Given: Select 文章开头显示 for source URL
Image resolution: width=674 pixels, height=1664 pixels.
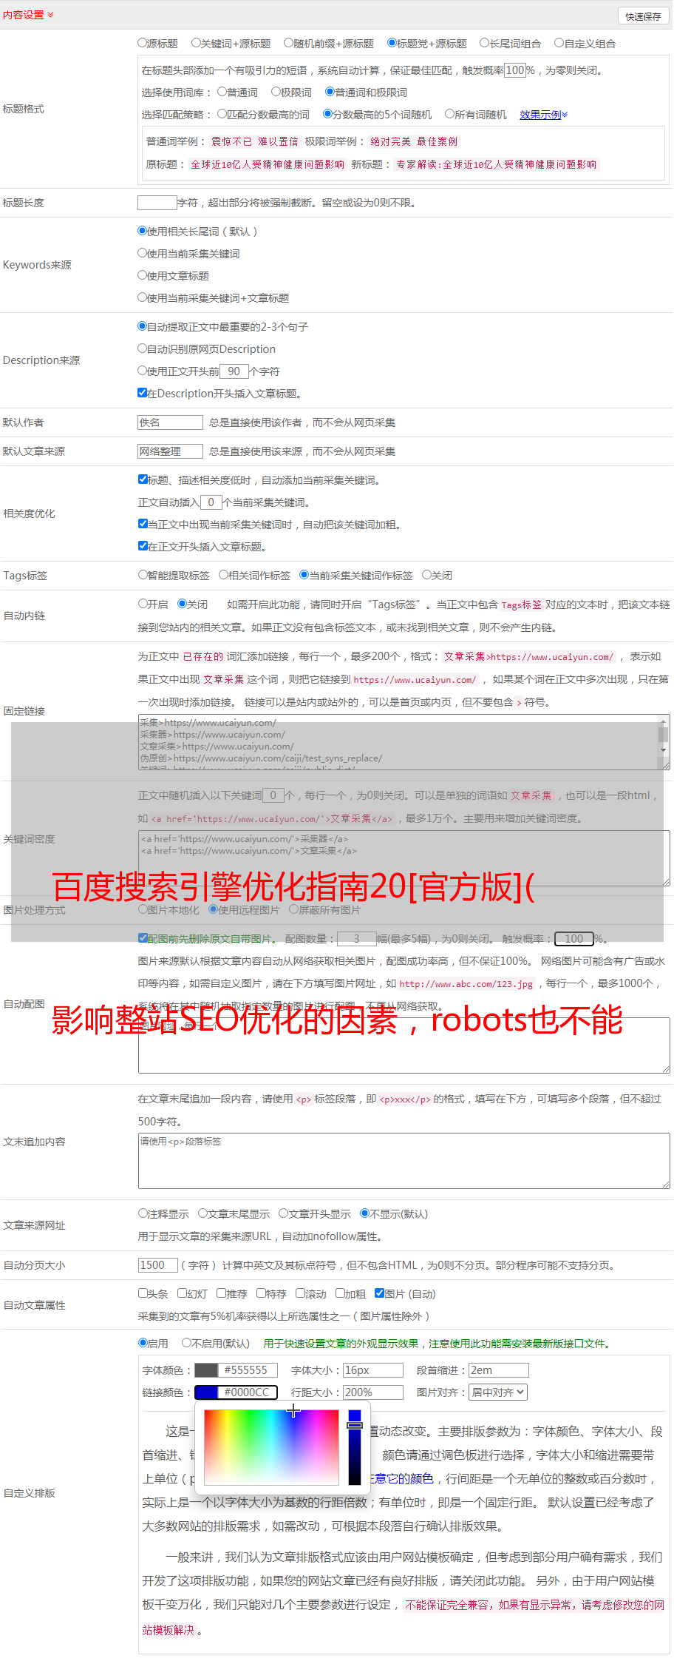Looking at the screenshot, I should (x=284, y=1213).
